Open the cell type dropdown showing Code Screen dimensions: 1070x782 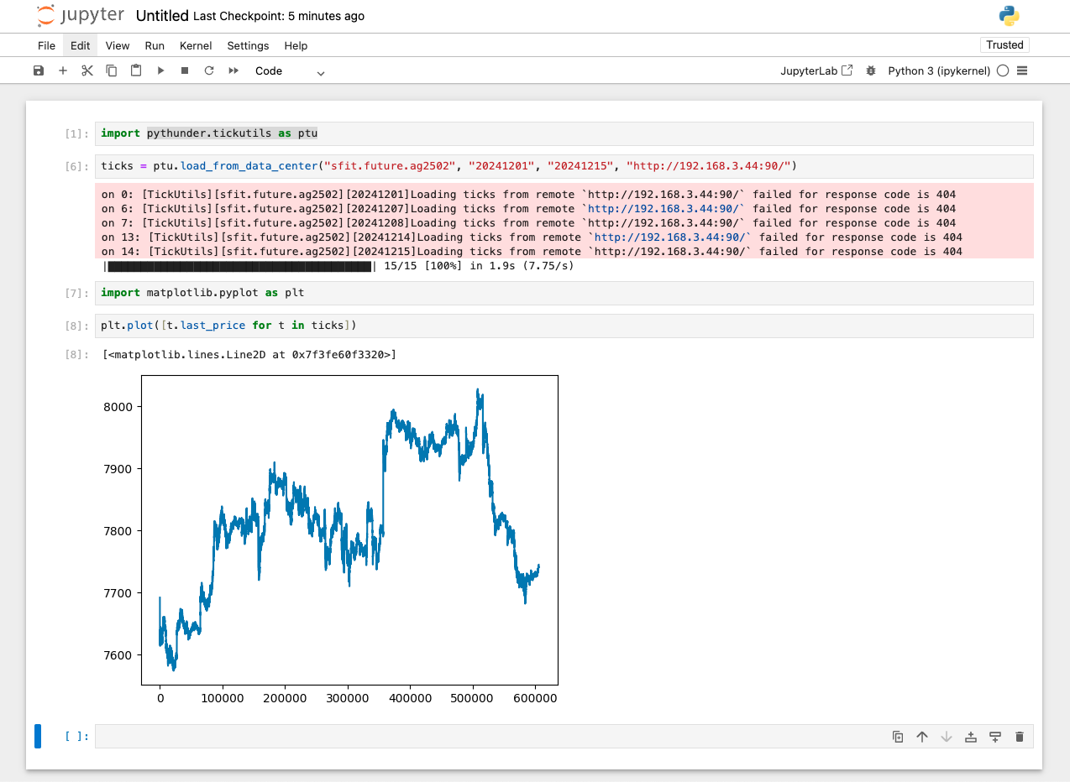coord(290,71)
